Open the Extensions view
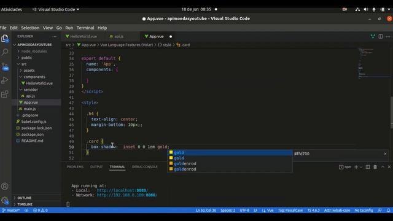 coord(4,94)
